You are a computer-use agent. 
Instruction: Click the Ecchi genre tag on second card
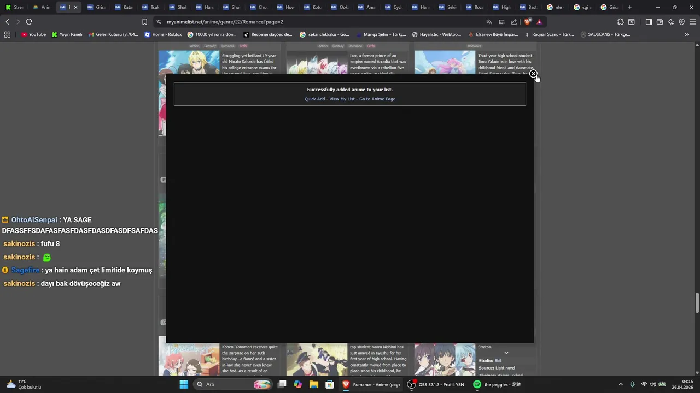tap(371, 46)
